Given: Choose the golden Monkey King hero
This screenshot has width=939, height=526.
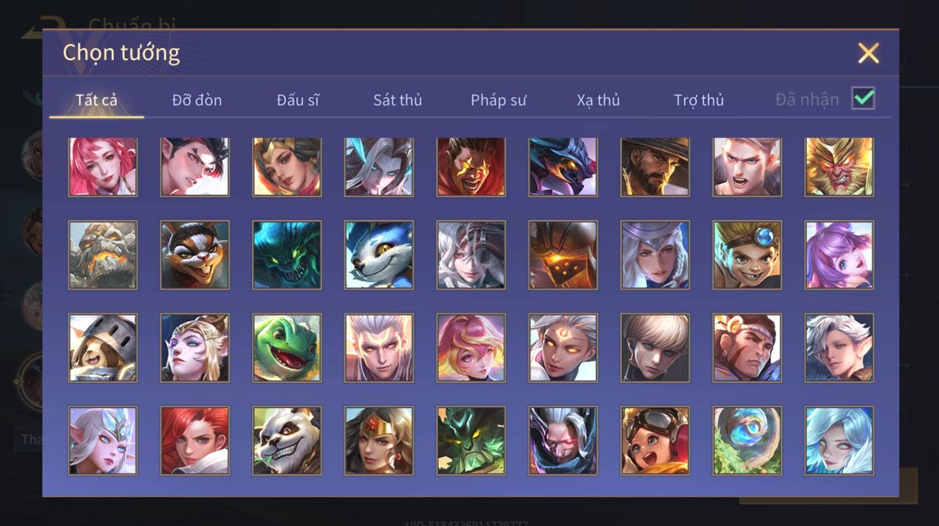Looking at the screenshot, I should pyautogui.click(x=839, y=167).
